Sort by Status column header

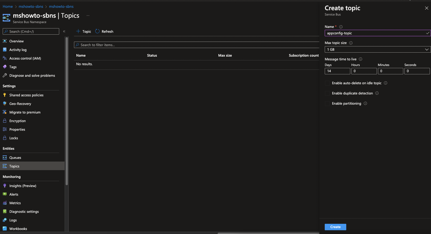point(152,56)
